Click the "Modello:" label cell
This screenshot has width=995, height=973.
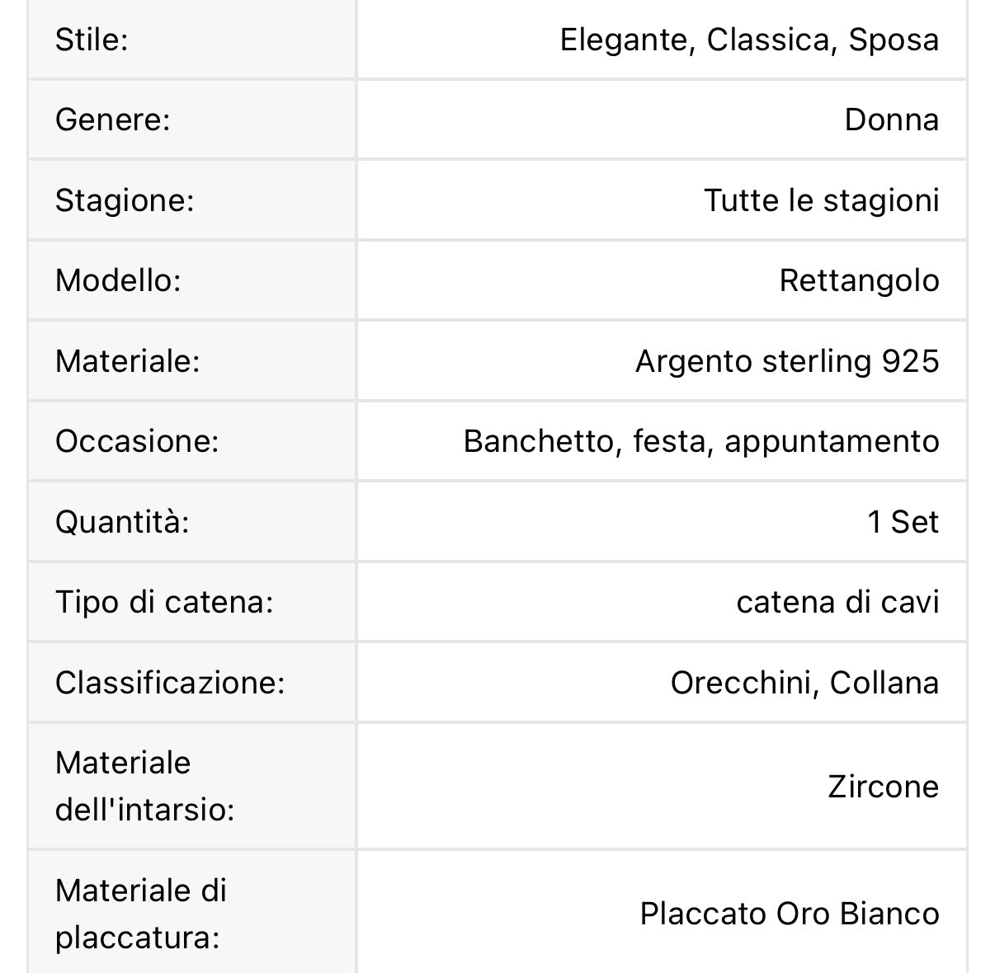[118, 281]
